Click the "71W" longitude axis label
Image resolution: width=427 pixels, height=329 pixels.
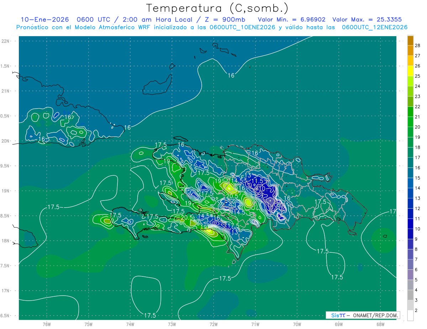click(x=255, y=324)
